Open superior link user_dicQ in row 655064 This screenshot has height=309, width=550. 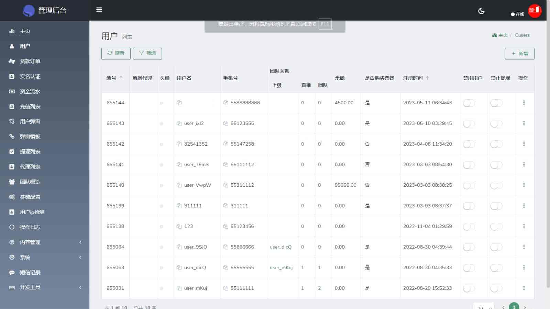coord(280,247)
